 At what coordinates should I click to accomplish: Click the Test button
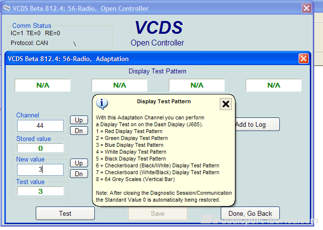[x=65, y=213]
